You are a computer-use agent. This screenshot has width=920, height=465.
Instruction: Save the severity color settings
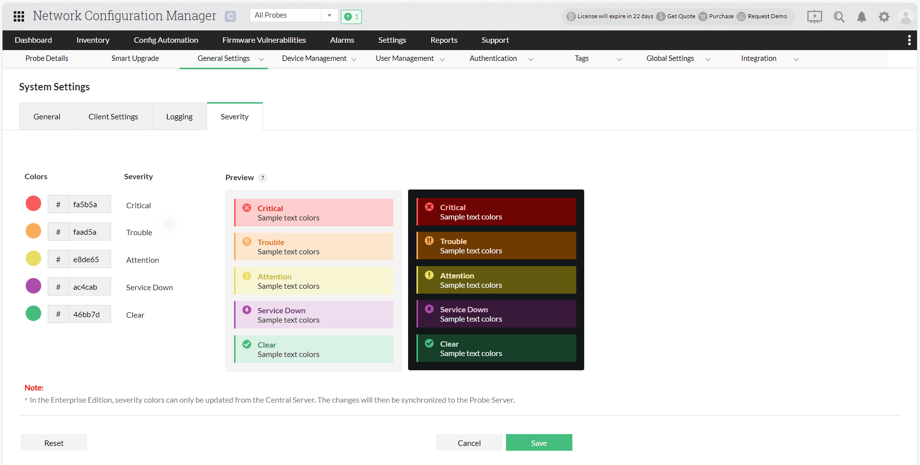pyautogui.click(x=539, y=442)
